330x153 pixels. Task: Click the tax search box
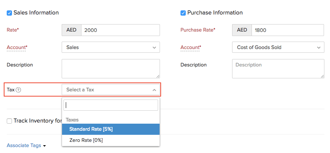click(x=111, y=105)
